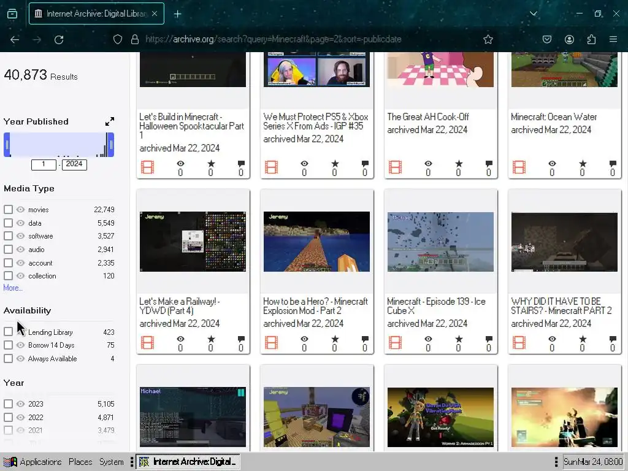Toggle the eye icon next to Always Available
Screen dimensions: 628x471
pyautogui.click(x=20, y=358)
